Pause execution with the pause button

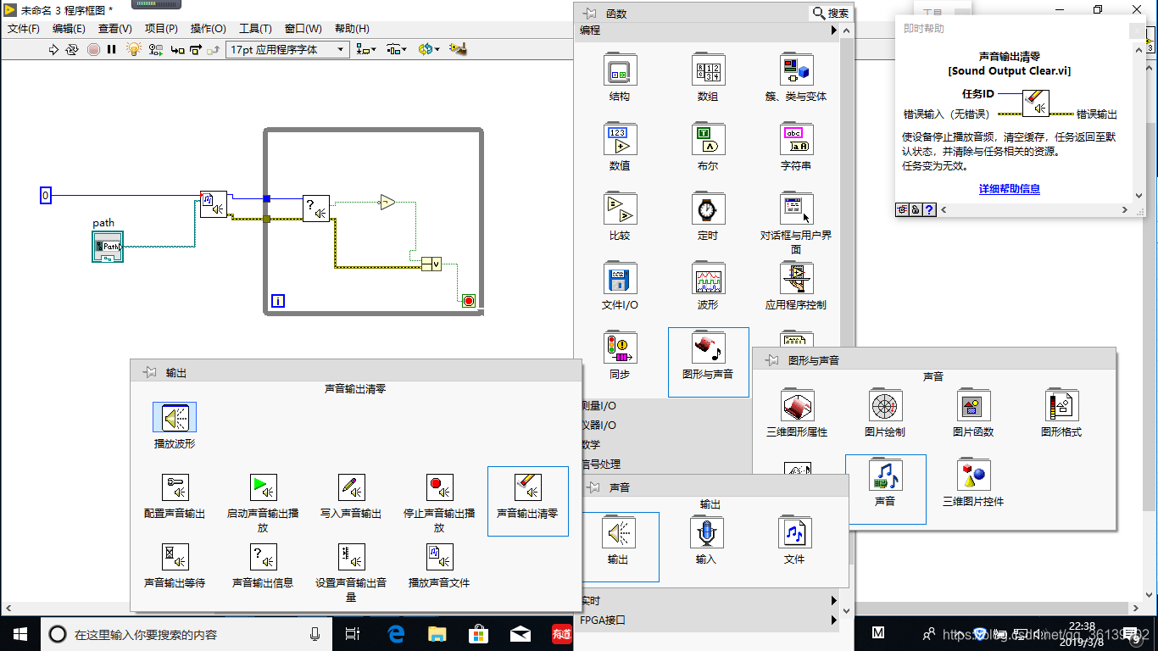click(111, 49)
